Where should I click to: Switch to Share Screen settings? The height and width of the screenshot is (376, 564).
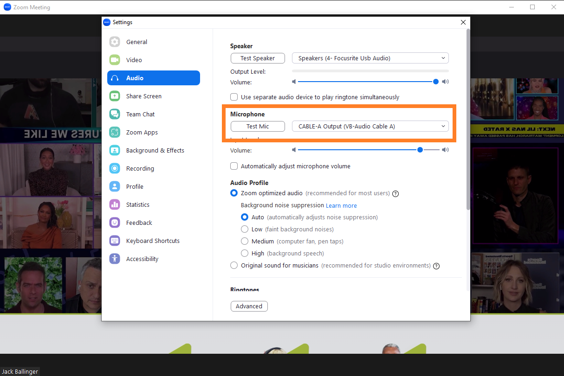point(154,96)
